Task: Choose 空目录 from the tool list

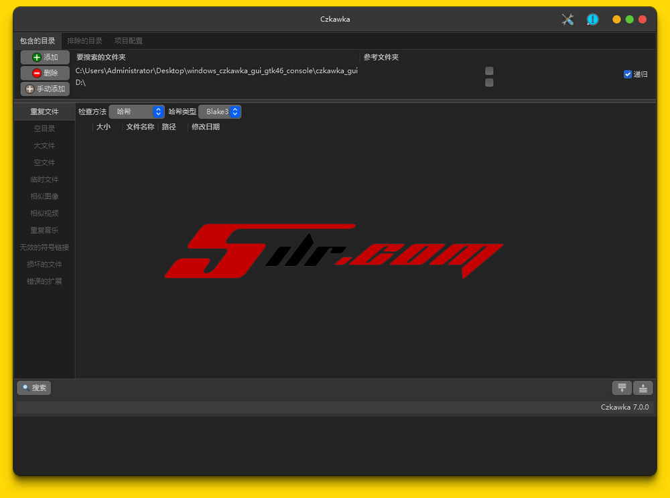Action: pos(44,129)
